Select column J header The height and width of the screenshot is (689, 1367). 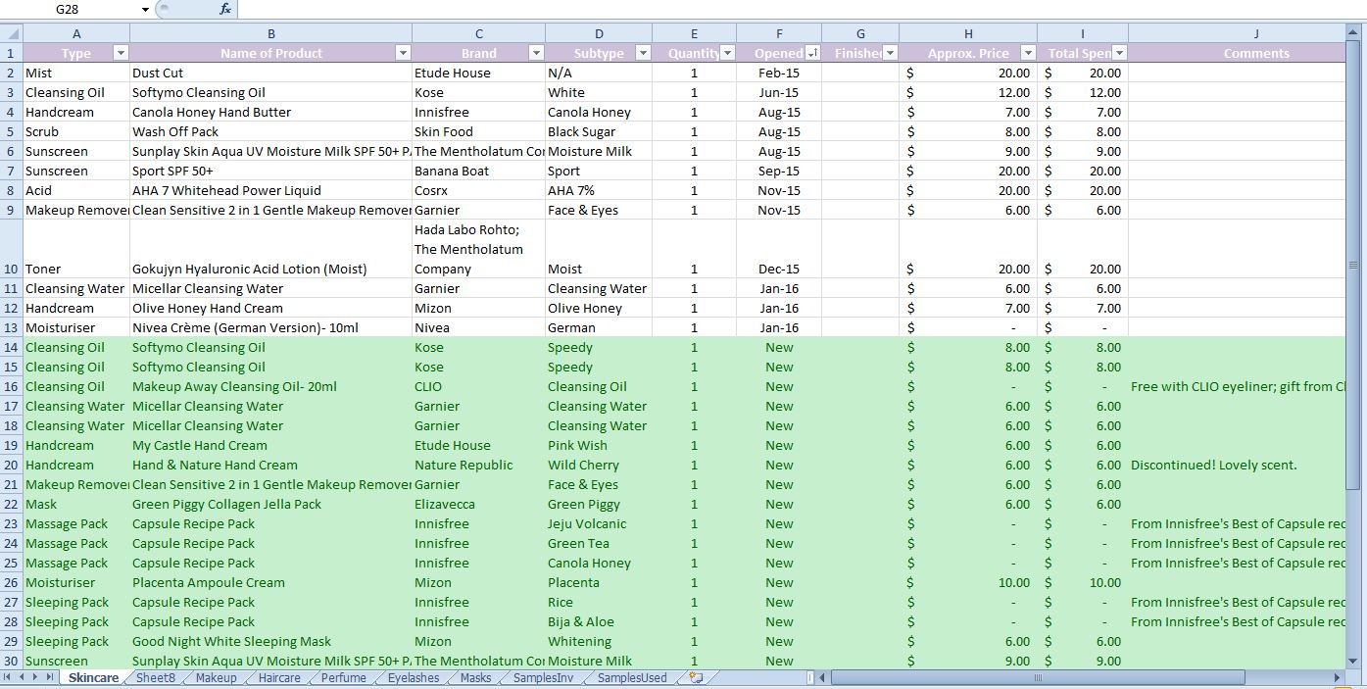point(1256,33)
